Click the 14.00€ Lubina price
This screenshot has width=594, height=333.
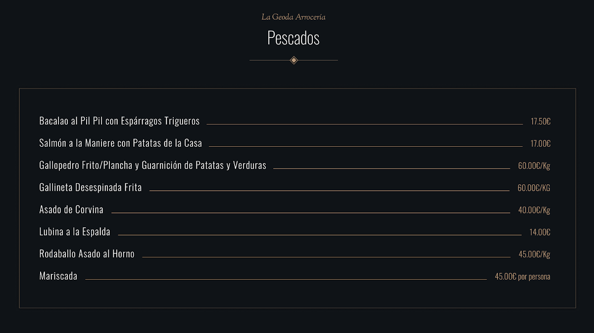[540, 232]
